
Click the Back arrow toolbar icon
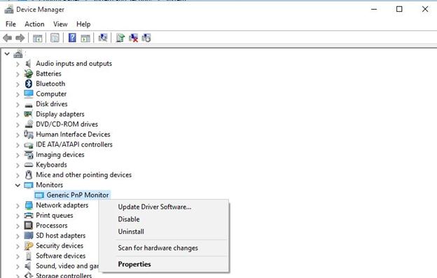point(8,38)
